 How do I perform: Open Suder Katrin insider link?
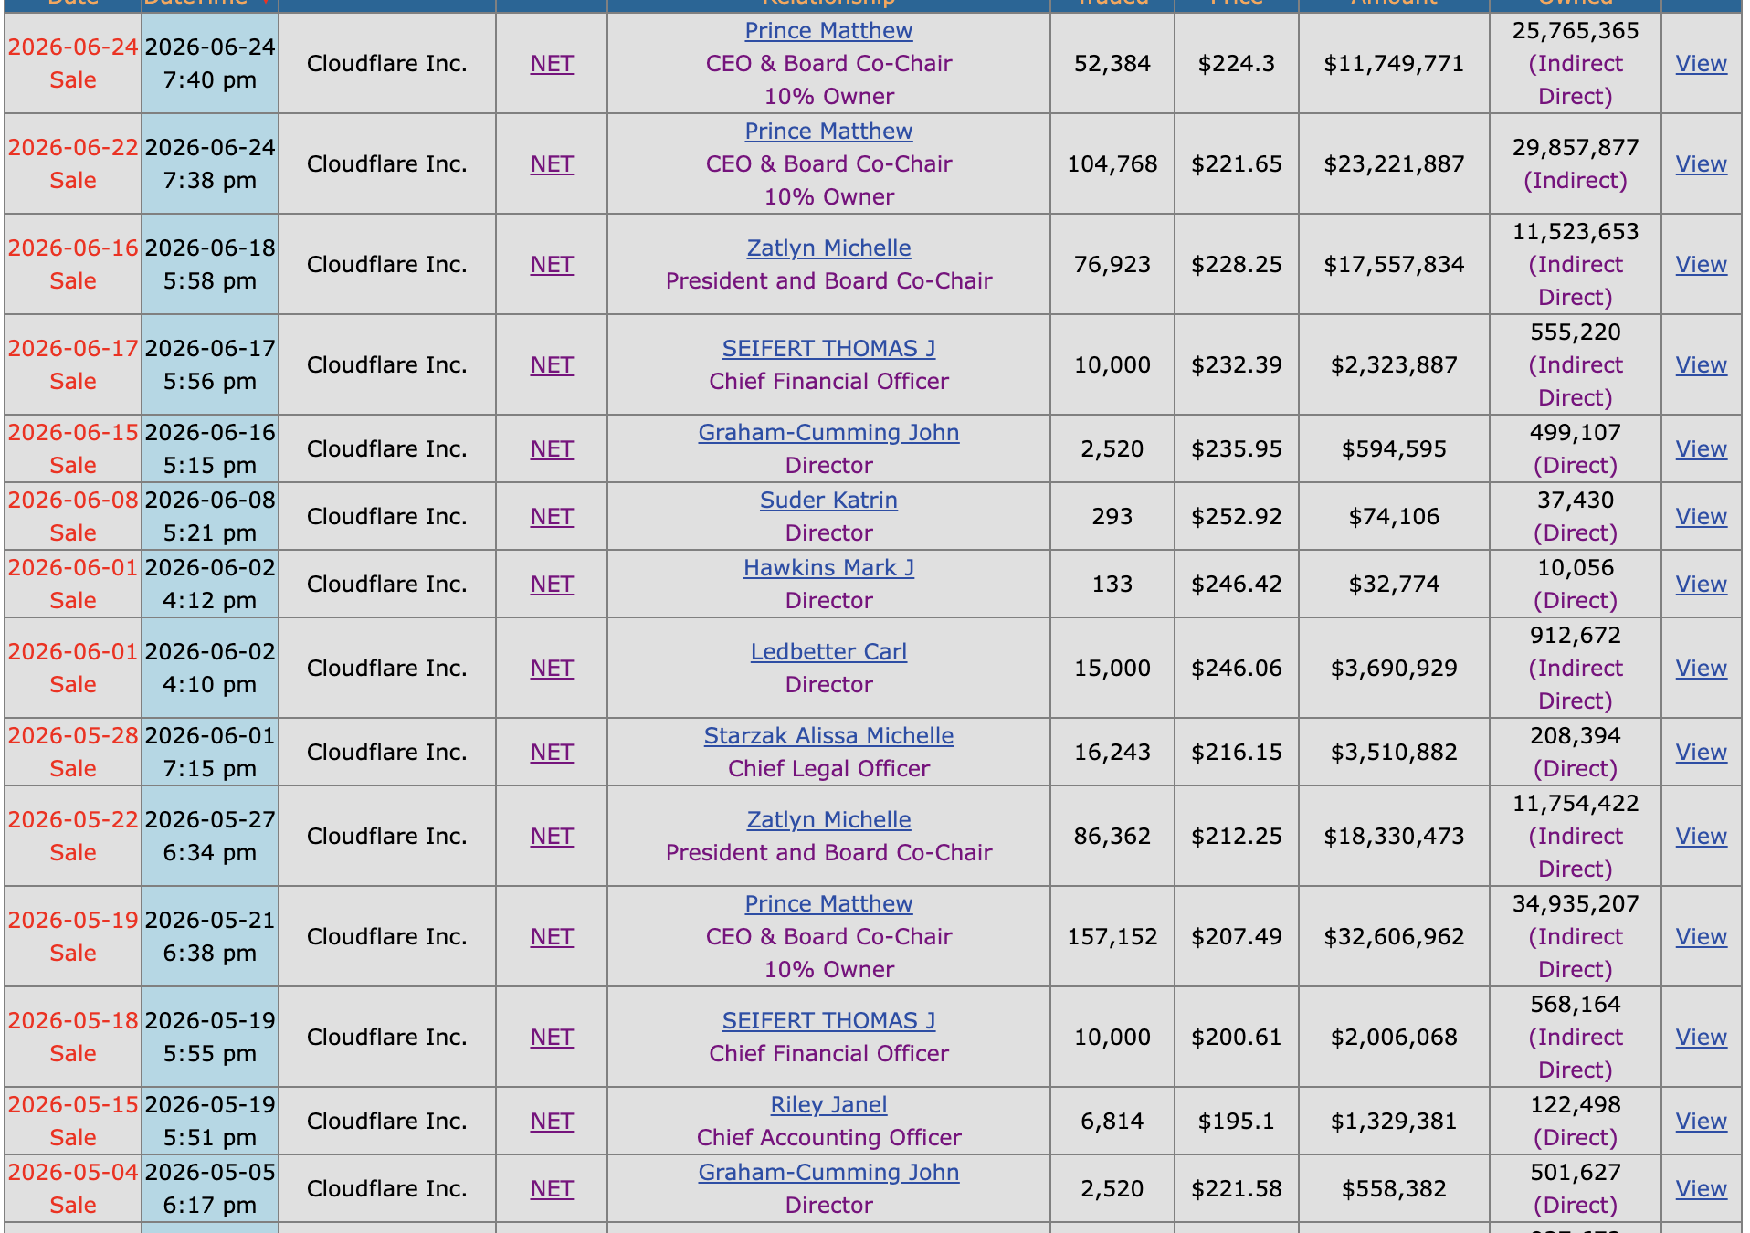(x=828, y=501)
